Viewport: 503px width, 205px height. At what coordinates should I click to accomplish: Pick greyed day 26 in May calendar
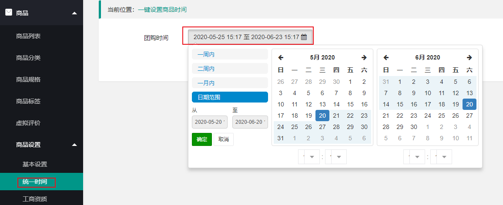click(281, 82)
